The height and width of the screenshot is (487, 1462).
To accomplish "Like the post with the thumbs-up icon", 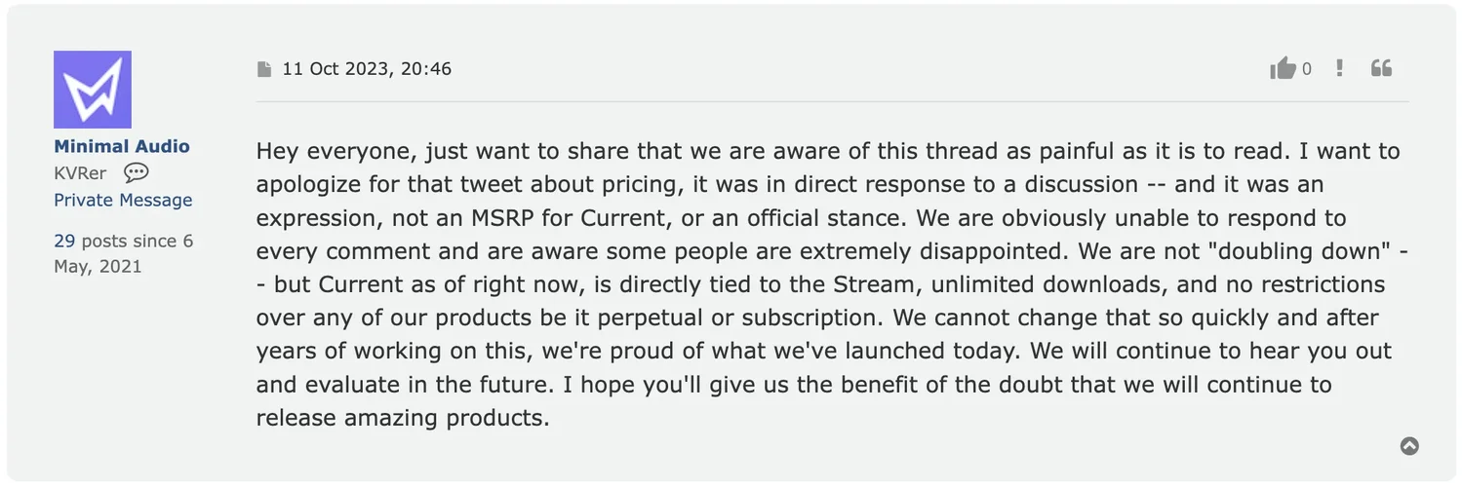I will point(1282,68).
